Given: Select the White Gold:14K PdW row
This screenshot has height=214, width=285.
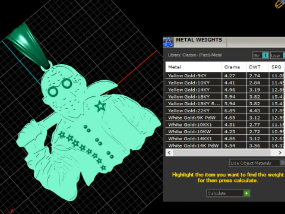Looking at the screenshot, I should coord(225,146).
